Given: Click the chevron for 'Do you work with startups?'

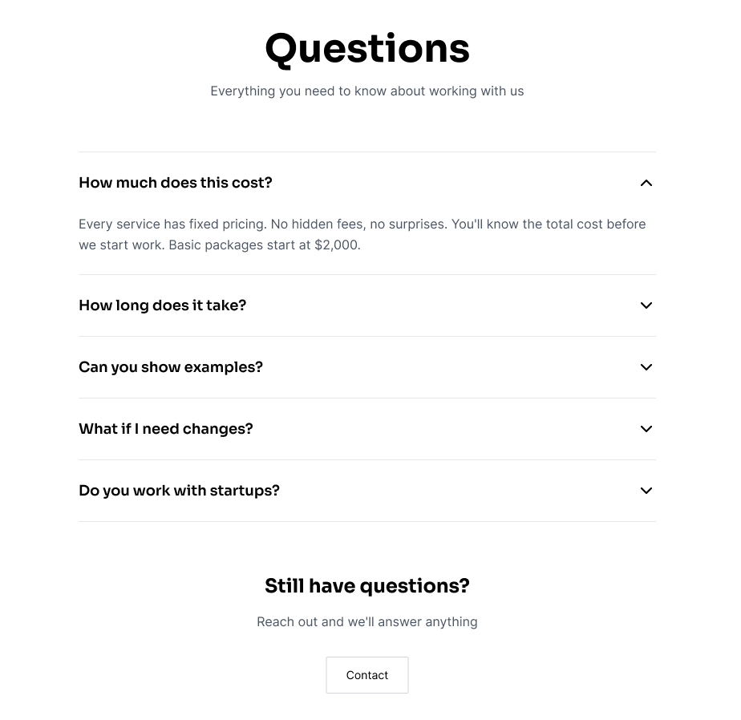Looking at the screenshot, I should pos(646,491).
